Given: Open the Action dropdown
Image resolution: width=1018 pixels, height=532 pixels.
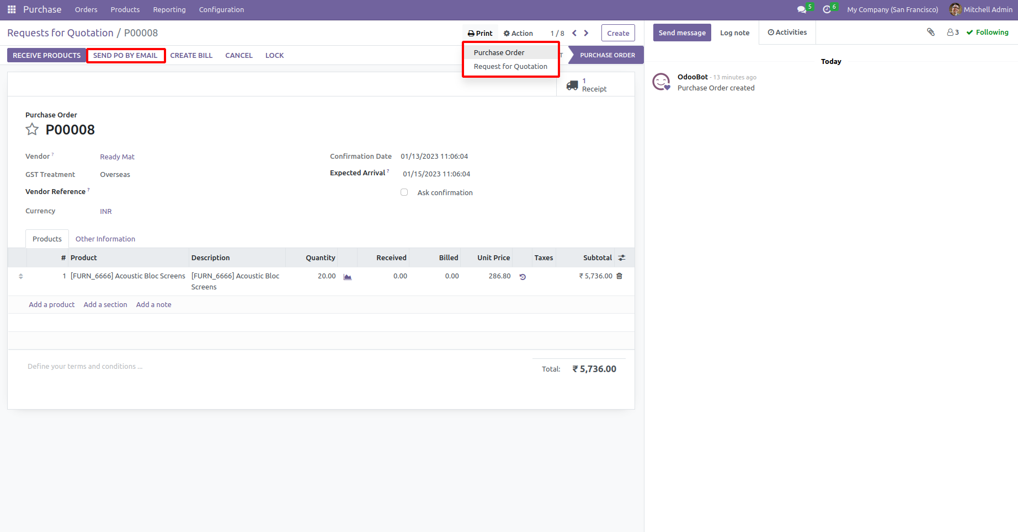Looking at the screenshot, I should (518, 33).
